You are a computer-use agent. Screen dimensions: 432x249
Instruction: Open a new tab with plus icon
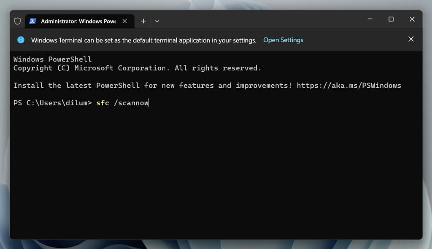pos(143,21)
